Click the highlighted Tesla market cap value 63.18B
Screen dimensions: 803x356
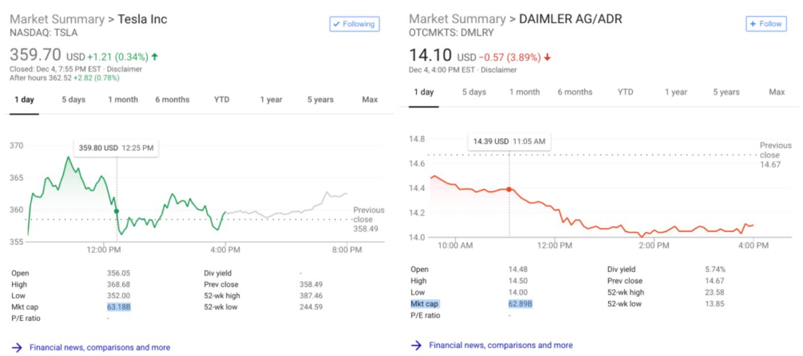pos(118,307)
